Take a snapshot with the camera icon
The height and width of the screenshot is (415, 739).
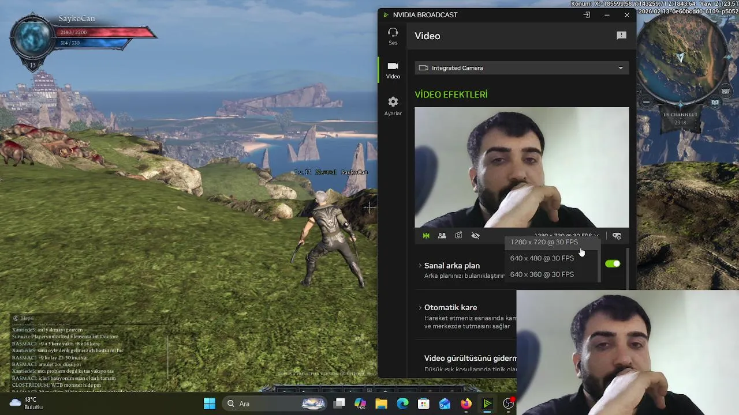click(458, 236)
